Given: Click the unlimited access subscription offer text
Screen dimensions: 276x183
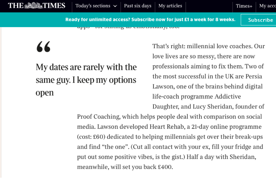Looking at the screenshot, I should click(150, 20).
